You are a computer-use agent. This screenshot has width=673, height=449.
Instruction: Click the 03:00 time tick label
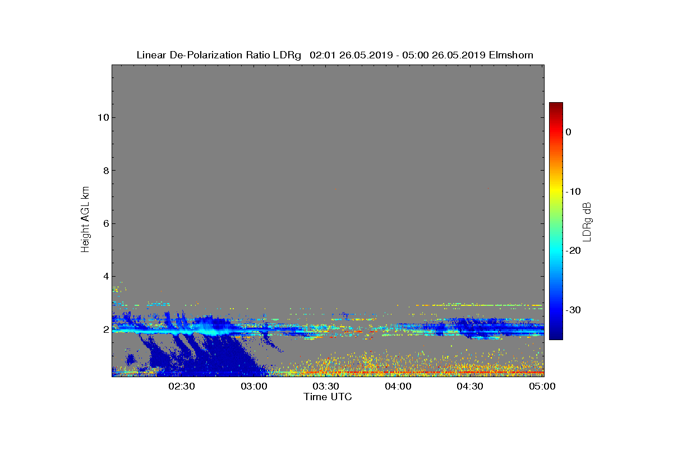254,386
